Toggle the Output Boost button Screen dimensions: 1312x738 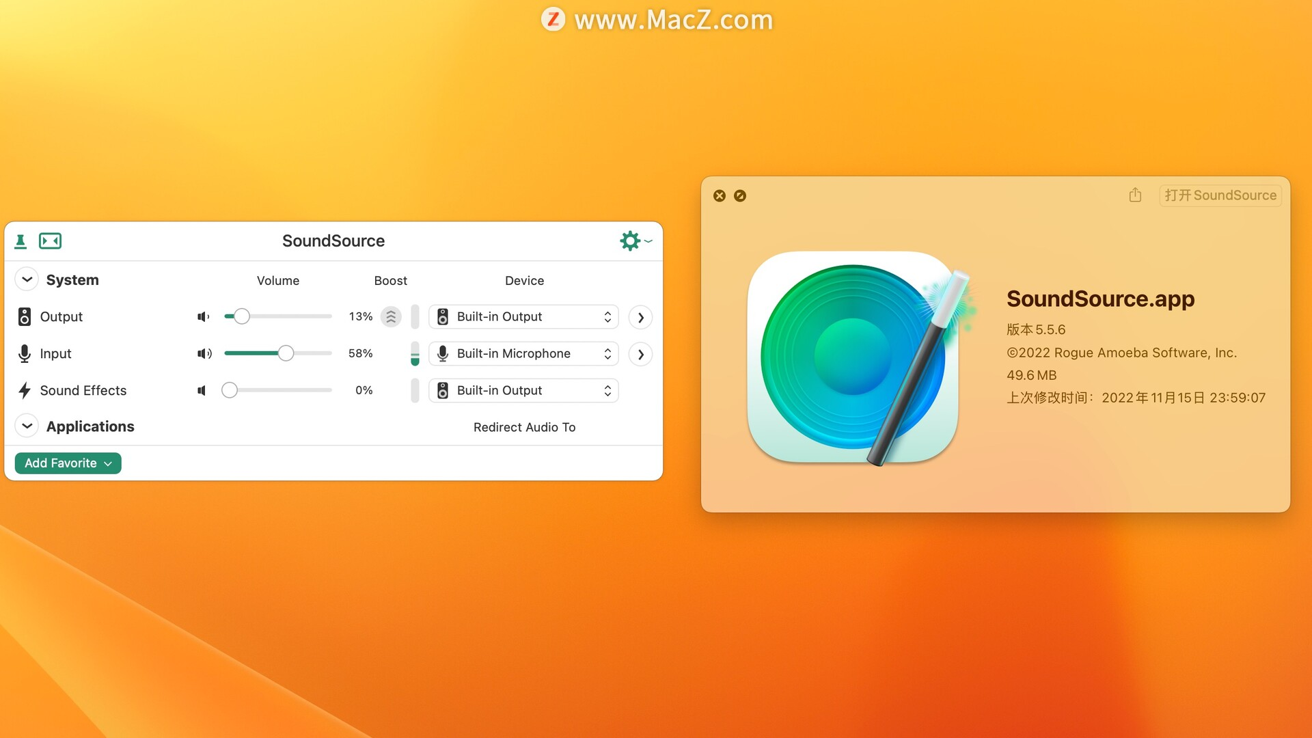coord(391,317)
